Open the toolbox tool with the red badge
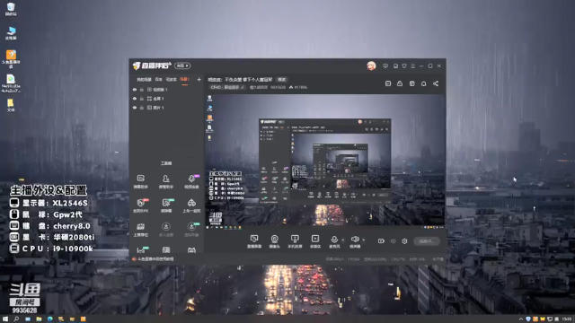 point(140,205)
